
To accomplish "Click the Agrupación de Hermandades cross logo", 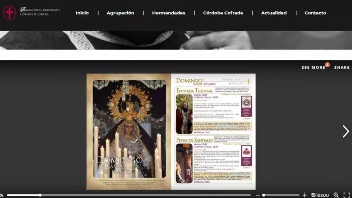I will (9, 13).
